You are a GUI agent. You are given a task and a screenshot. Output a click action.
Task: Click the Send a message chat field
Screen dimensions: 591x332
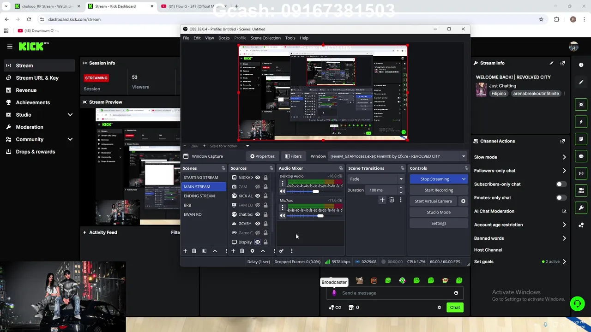click(395, 293)
